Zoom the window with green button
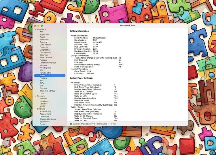 point(42,26)
